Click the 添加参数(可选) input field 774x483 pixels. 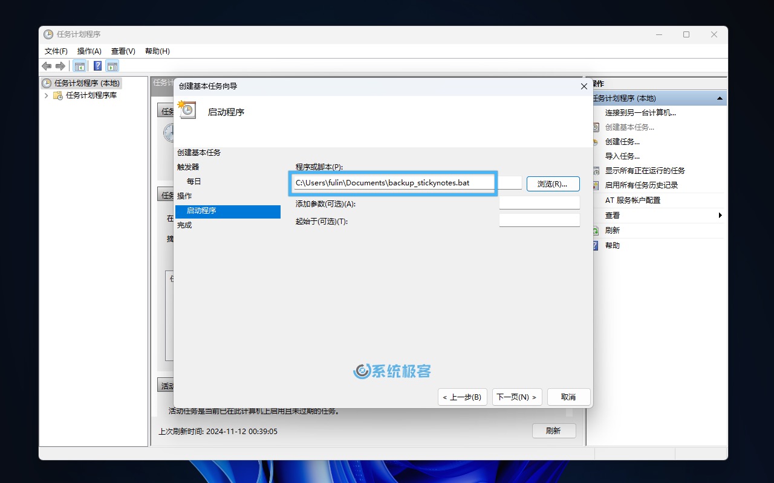(x=539, y=202)
